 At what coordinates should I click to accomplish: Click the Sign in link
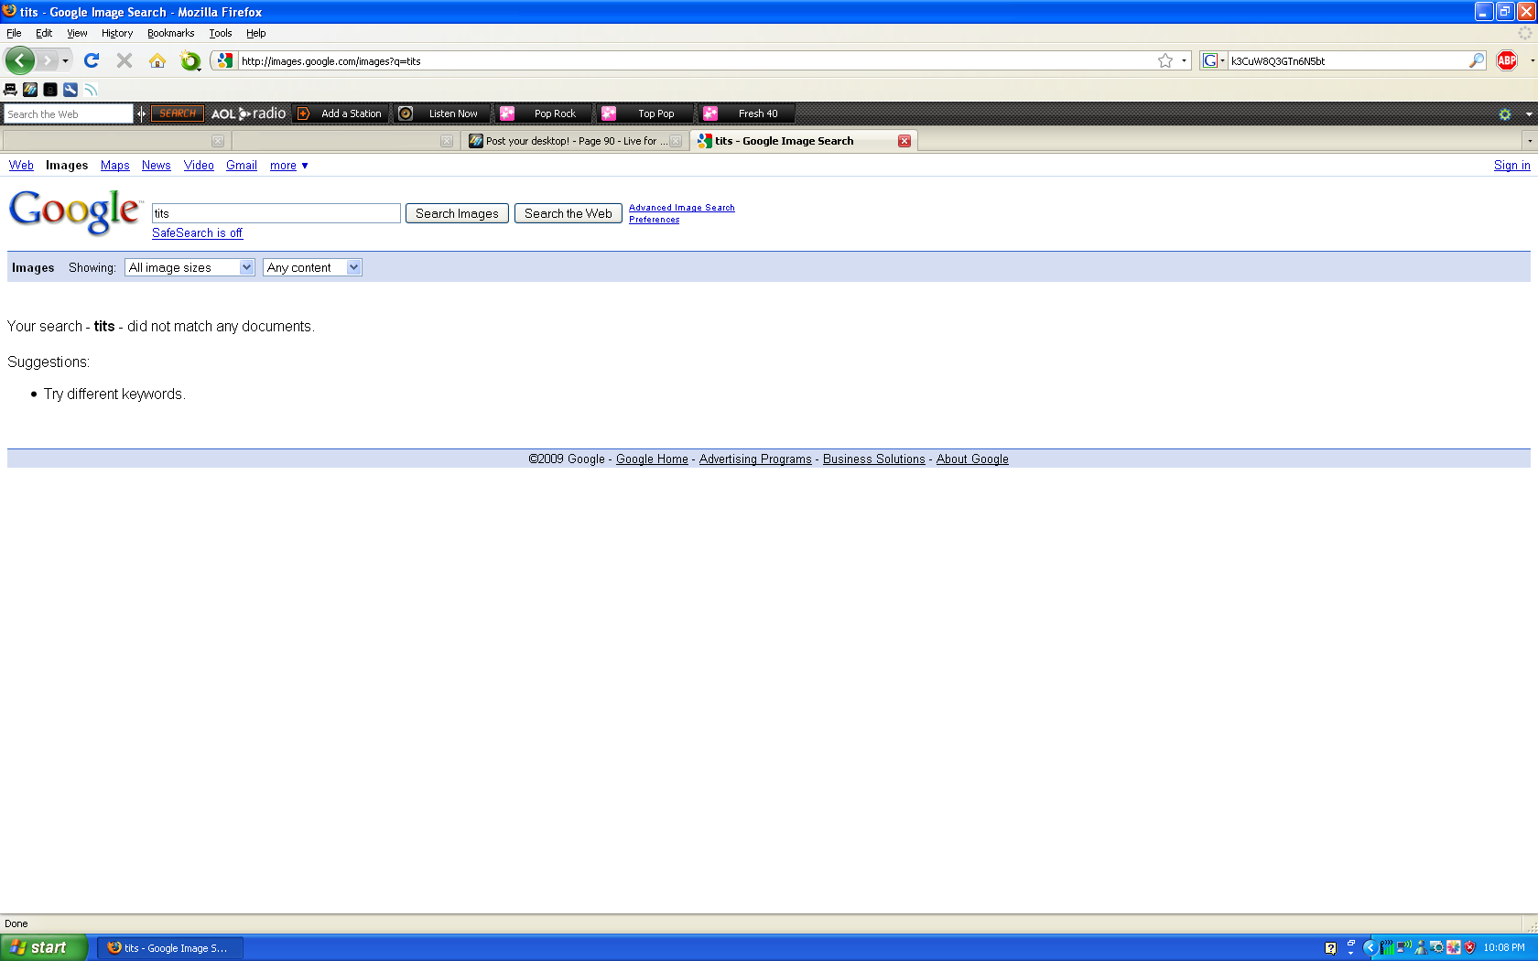coord(1512,166)
